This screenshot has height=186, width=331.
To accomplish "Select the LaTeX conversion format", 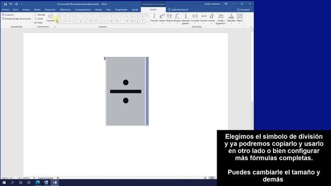I will coord(39,19).
